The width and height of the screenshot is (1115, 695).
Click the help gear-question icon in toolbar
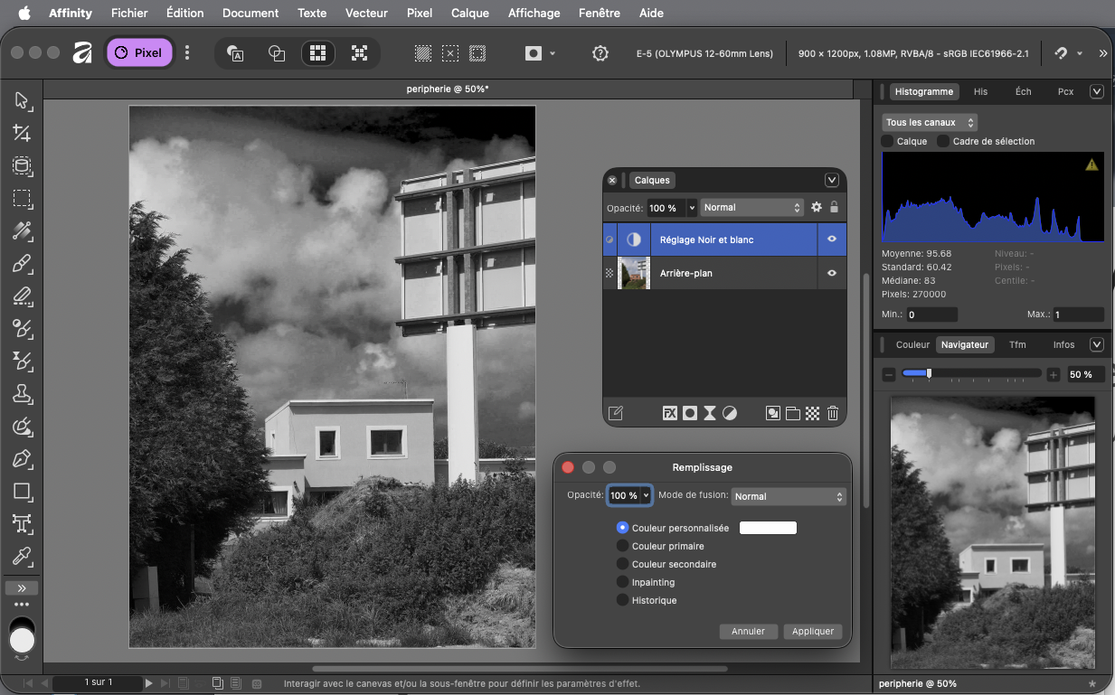click(600, 53)
